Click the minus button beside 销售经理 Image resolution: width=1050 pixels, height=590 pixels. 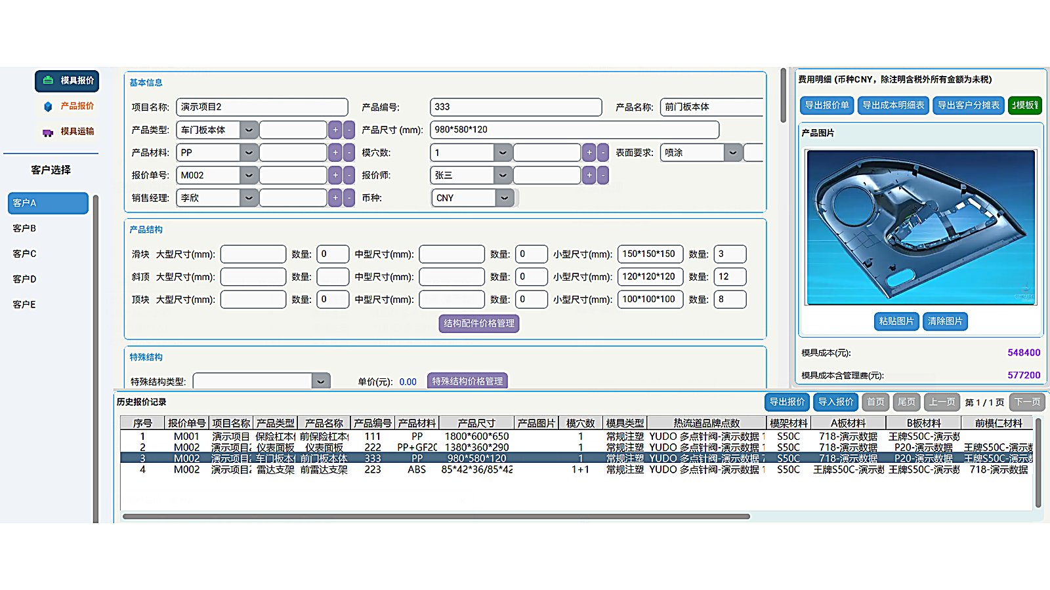[x=349, y=198]
